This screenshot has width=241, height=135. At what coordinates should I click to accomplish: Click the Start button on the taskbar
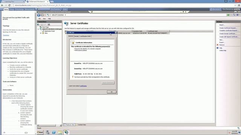tap(40, 132)
